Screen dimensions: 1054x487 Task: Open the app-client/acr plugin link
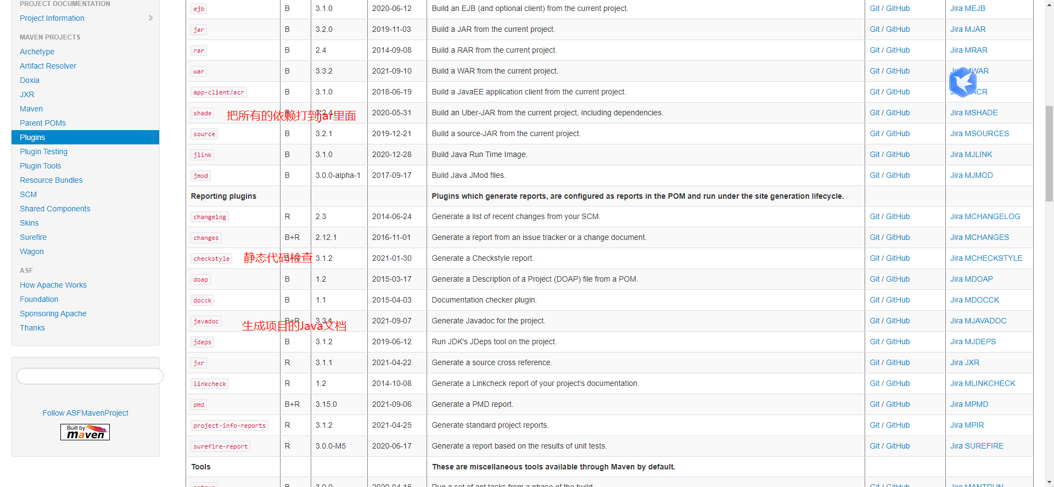[218, 92]
